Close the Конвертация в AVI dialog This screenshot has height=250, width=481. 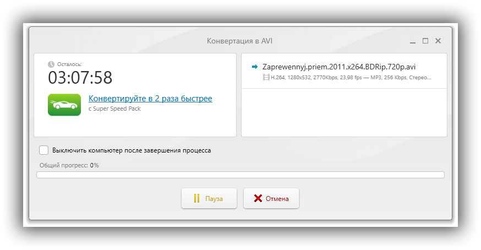tap(438, 41)
